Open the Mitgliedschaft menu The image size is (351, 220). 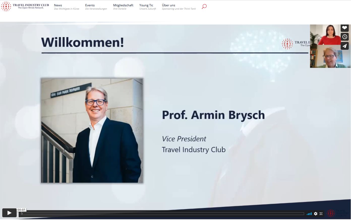(x=123, y=7)
